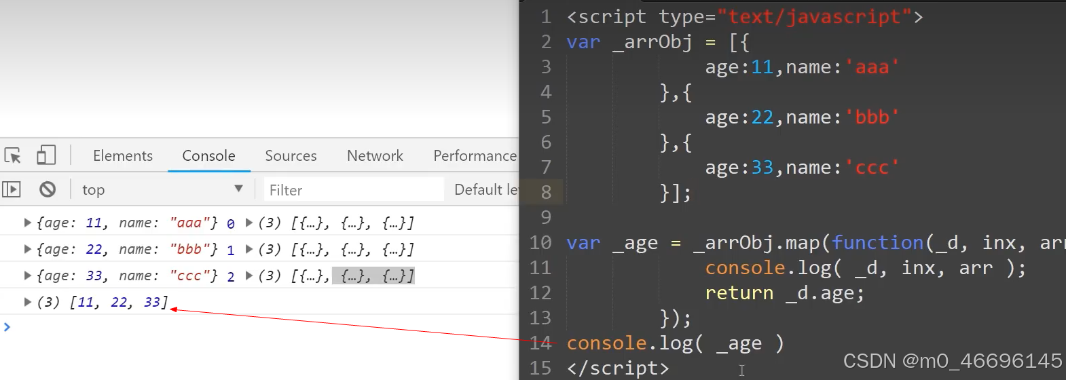This screenshot has height=380, width=1066.
Task: Expand the {age: 11, name: "aaa"} object
Action: [x=28, y=223]
